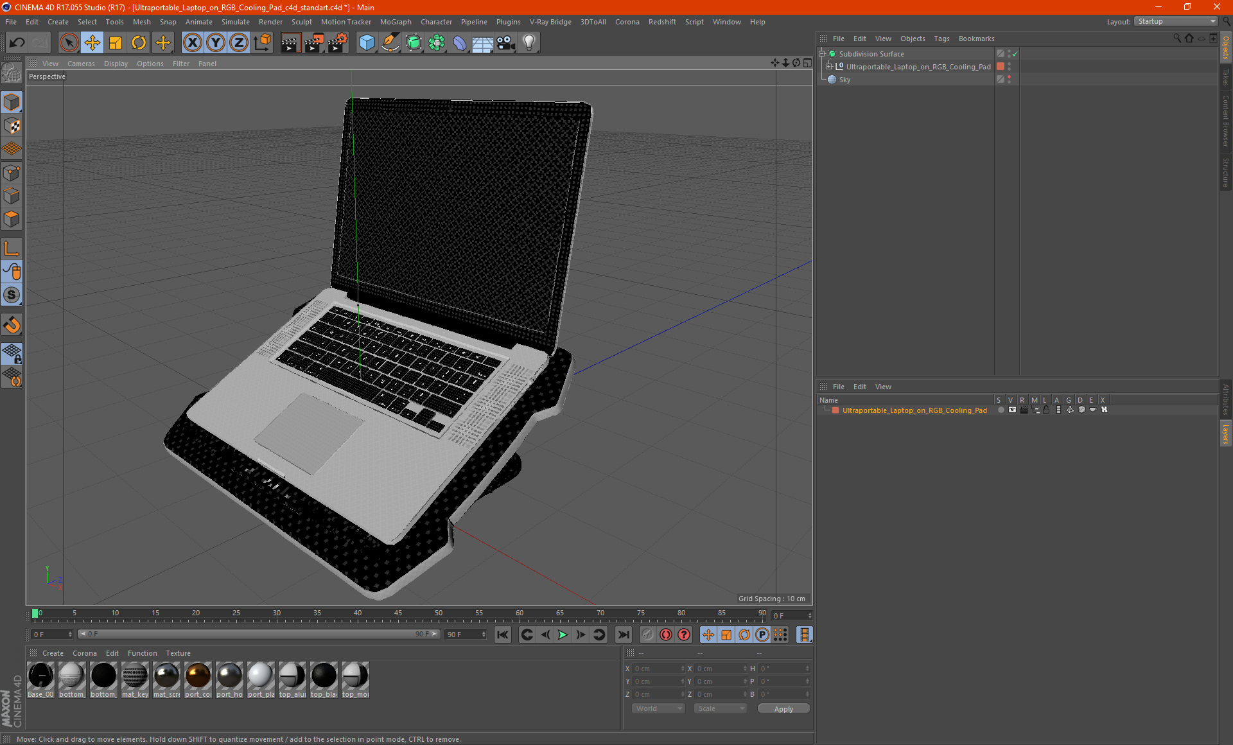Click the Undo arrow icon
Viewport: 1233px width, 745px height.
[17, 43]
